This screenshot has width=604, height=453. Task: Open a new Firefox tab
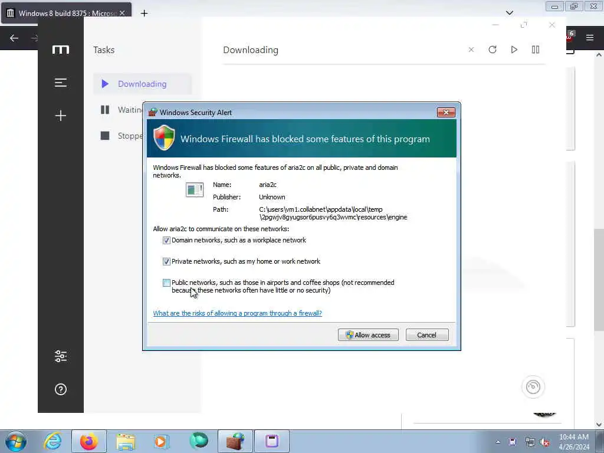tap(144, 13)
